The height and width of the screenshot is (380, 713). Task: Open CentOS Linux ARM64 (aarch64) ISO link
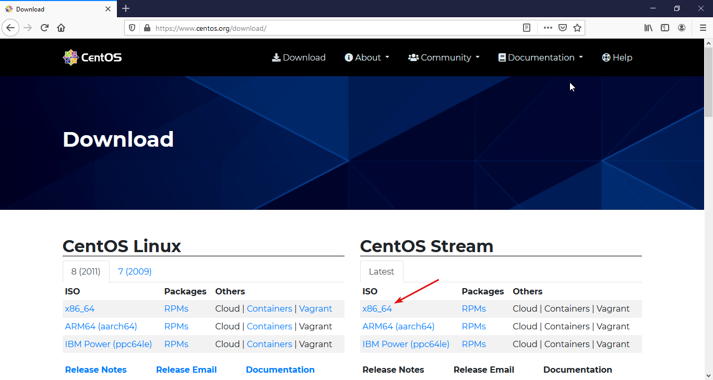click(x=101, y=326)
